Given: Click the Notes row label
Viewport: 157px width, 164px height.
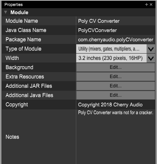Looking at the screenshot, I should point(12,137).
